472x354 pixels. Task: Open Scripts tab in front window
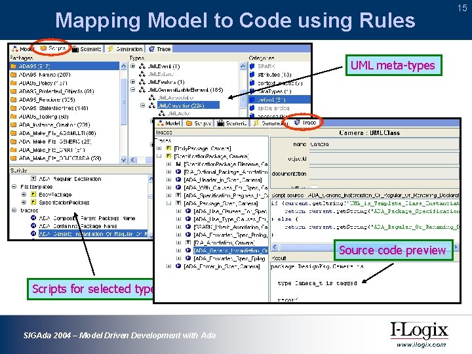199,123
